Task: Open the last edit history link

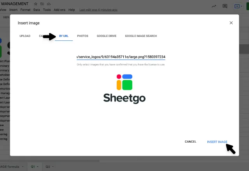Action: (98, 10)
